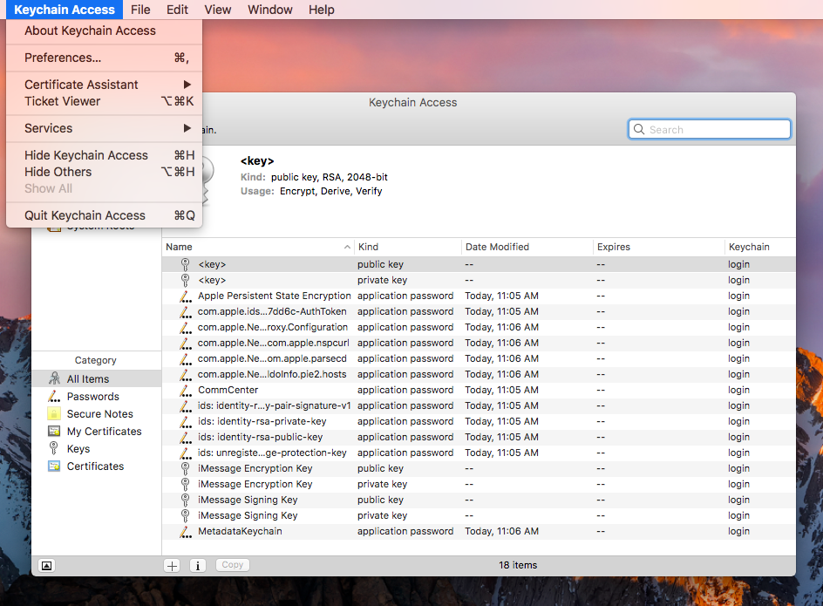The width and height of the screenshot is (823, 606).
Task: Select the key icon of the <key> public key row
Action: pyautogui.click(x=186, y=264)
